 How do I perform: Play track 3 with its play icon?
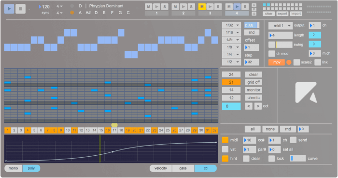coord(210,7)
